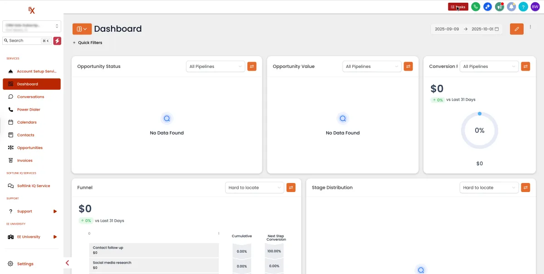Open Funnel pipeline Hard to locate dropdown
Viewport: 544px width, 274px height.
(255, 187)
